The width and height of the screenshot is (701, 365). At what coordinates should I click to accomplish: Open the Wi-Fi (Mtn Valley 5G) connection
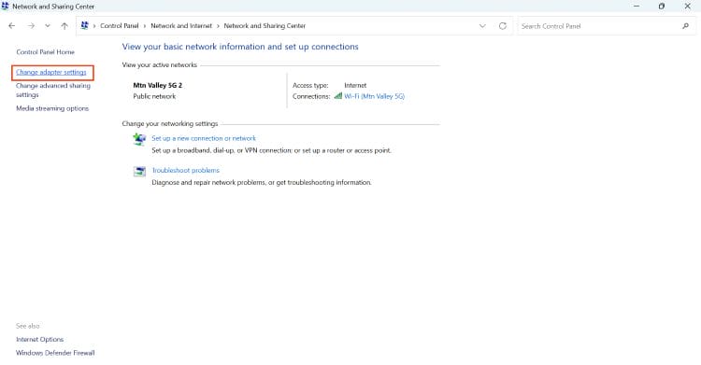[x=374, y=96]
